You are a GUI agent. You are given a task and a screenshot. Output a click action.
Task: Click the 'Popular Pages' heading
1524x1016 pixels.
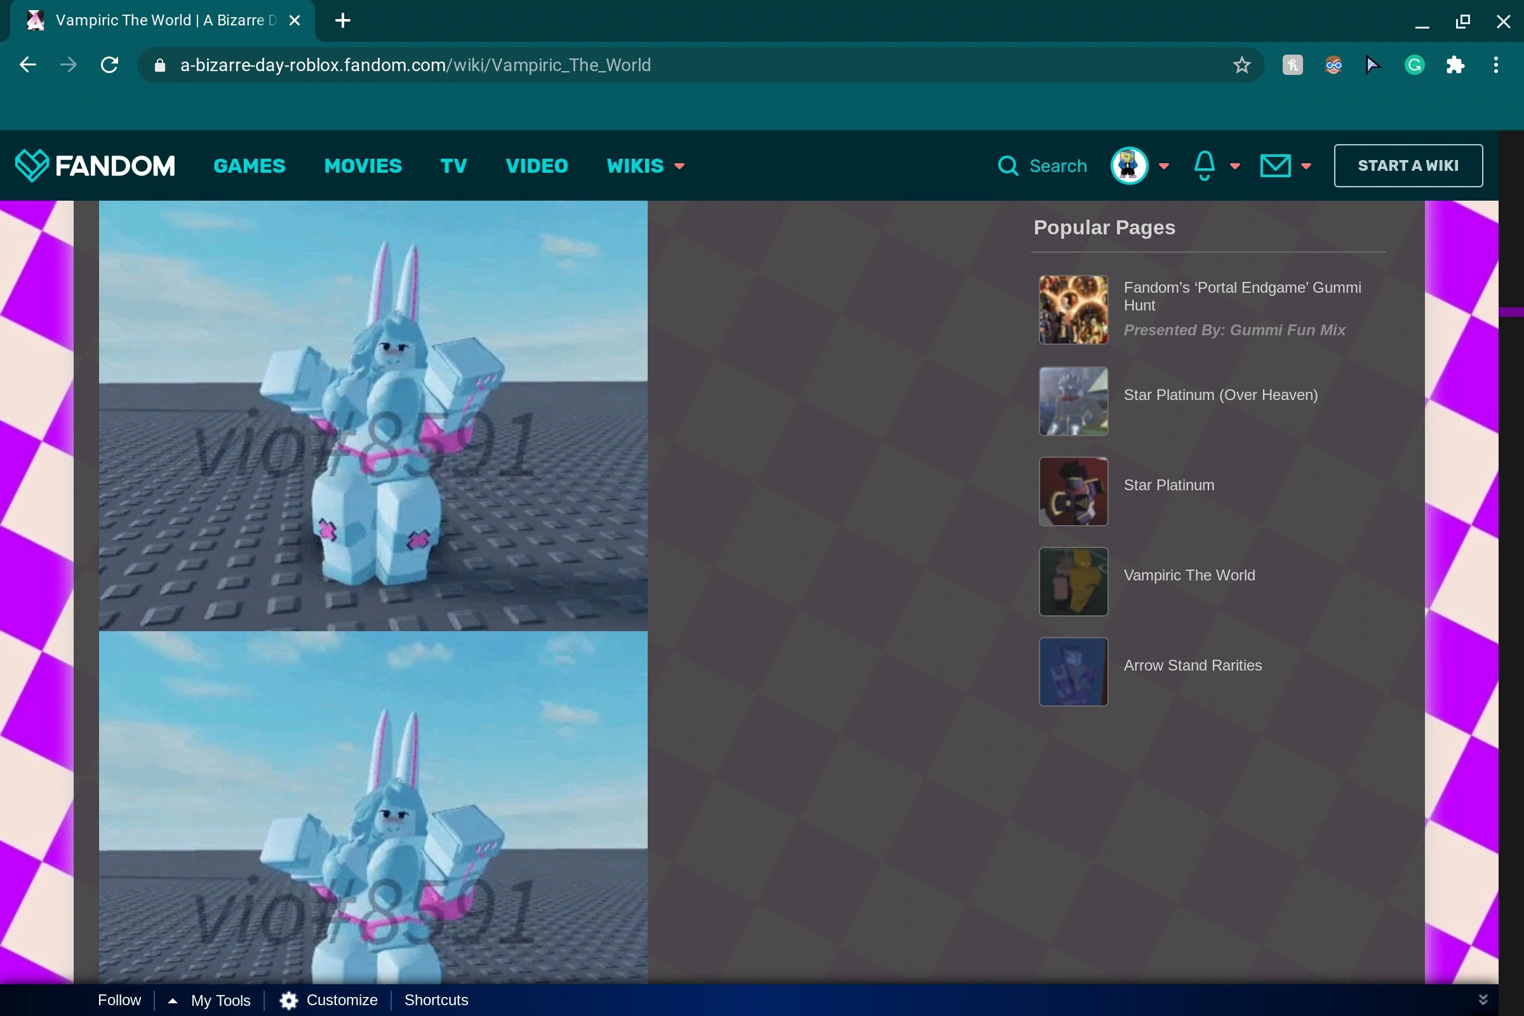coord(1104,227)
